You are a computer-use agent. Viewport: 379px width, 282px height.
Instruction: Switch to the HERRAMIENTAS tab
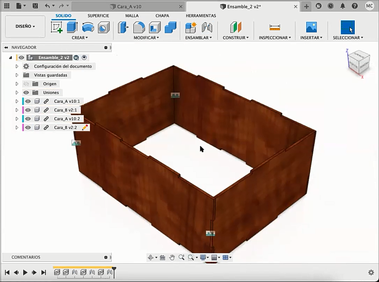coord(201,16)
